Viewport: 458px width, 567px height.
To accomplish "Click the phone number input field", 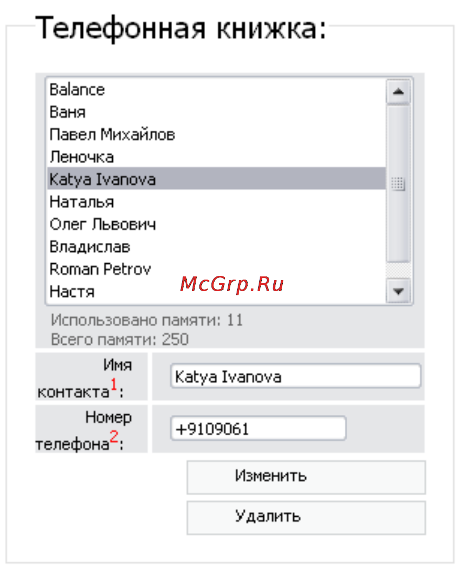I will pos(258,429).
